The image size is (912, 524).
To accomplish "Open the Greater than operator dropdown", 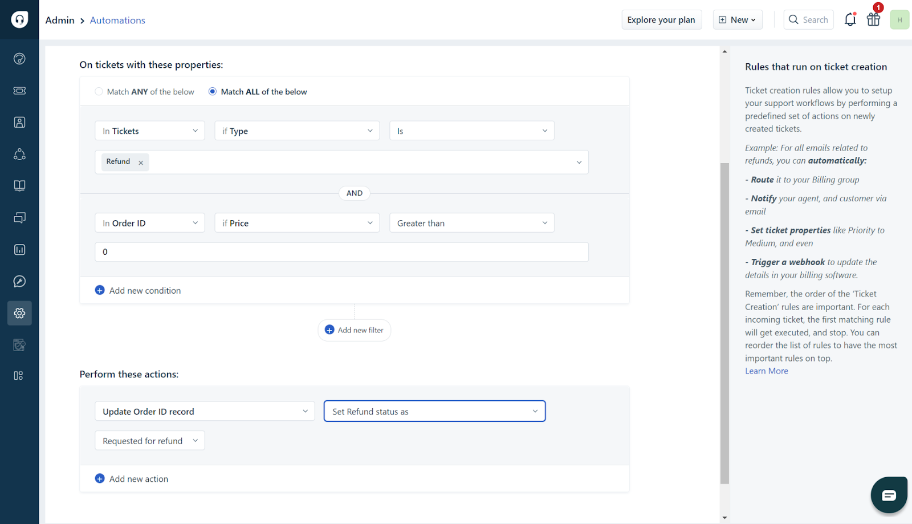I will click(x=472, y=223).
